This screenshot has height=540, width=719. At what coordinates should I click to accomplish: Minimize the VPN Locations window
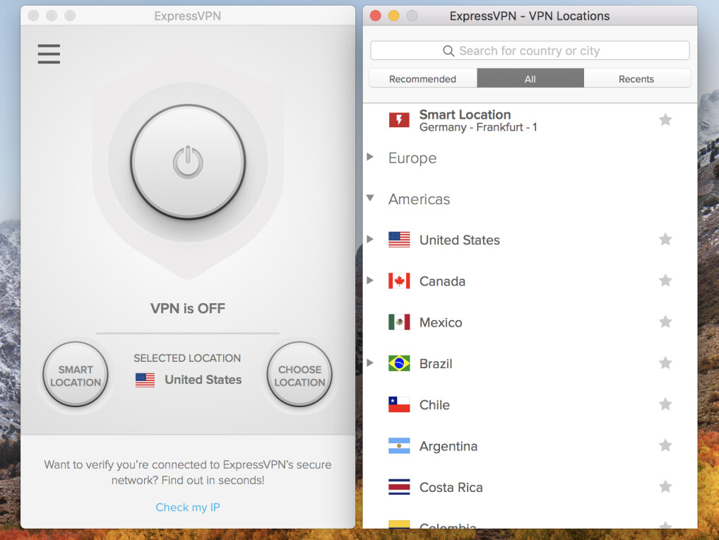[x=394, y=16]
